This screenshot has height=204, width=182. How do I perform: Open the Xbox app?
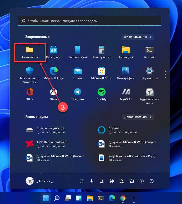[x=54, y=95]
